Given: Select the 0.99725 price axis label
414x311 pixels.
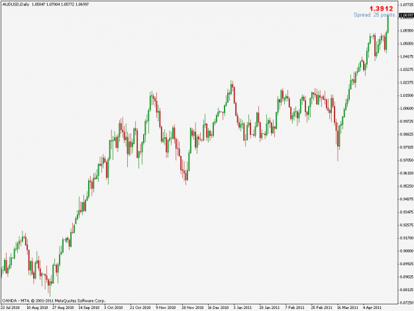Looking at the screenshot, I should [407, 121].
